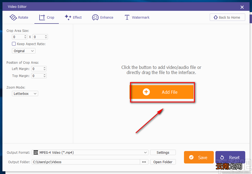Click the checkmark icon on Save
The width and height of the screenshot is (252, 174).
(191, 157)
